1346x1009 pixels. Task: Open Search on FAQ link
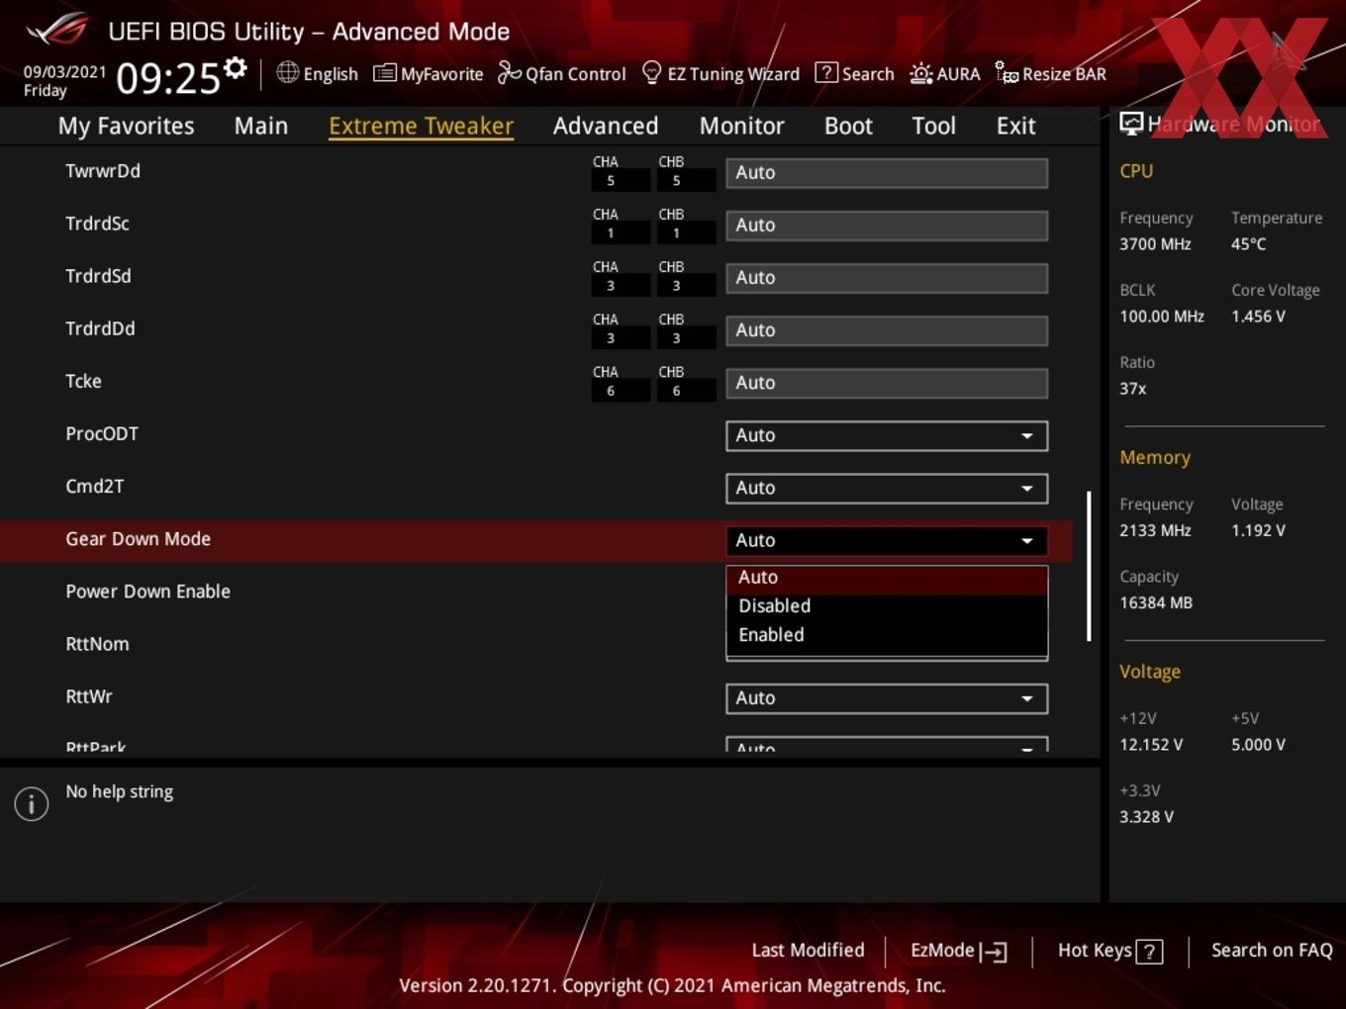pos(1272,951)
